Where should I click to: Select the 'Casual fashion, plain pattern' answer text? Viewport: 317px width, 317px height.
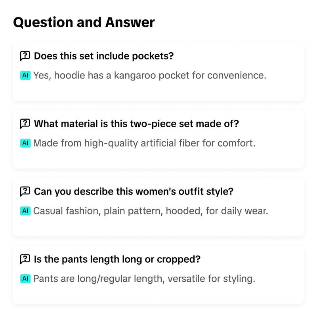151,211
